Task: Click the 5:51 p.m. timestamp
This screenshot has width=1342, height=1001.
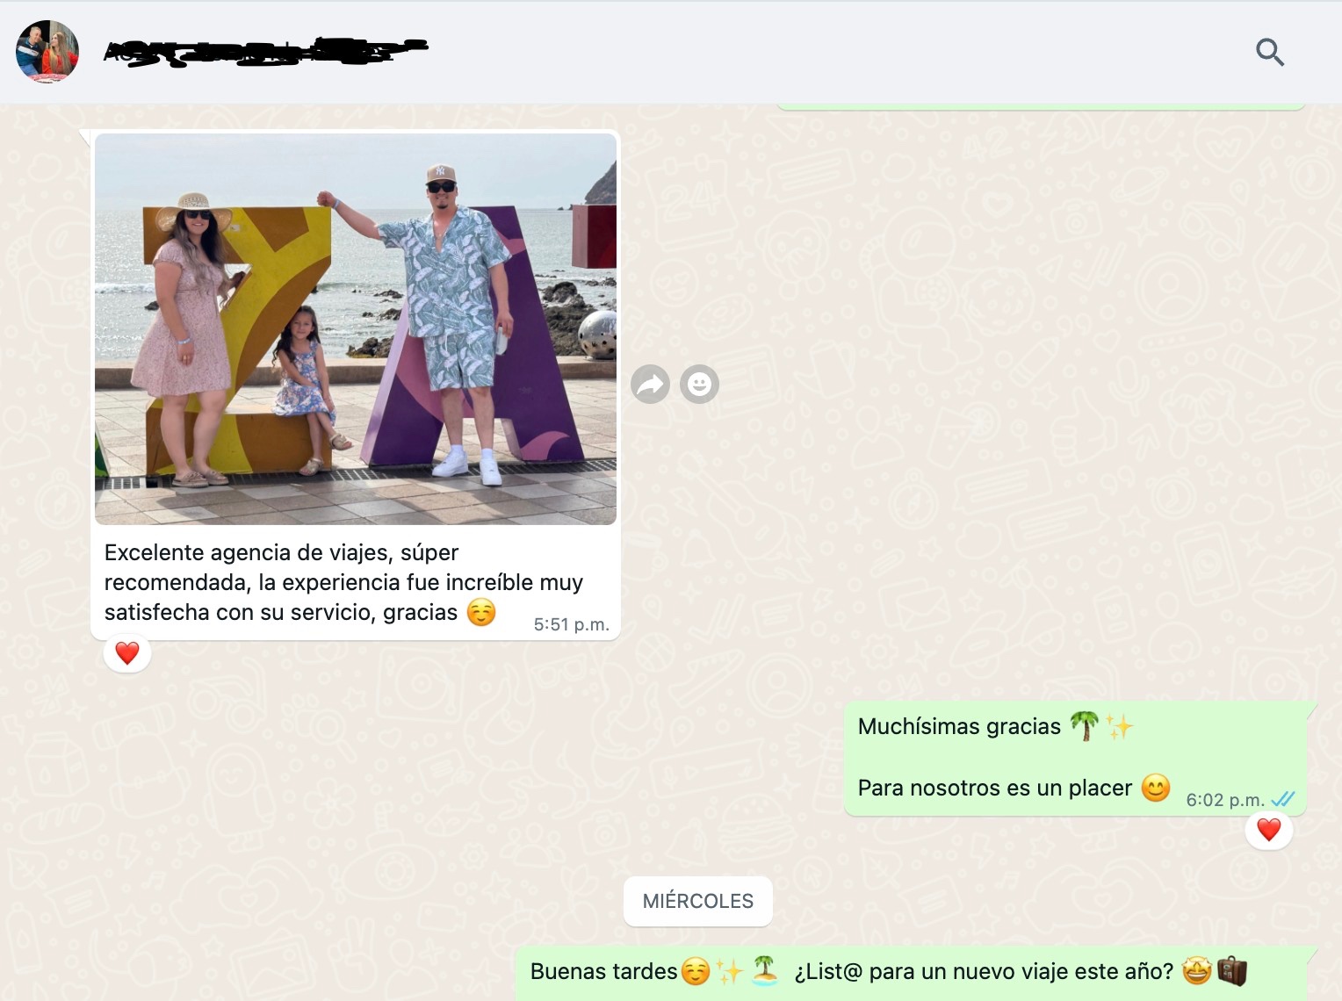Action: pyautogui.click(x=571, y=624)
